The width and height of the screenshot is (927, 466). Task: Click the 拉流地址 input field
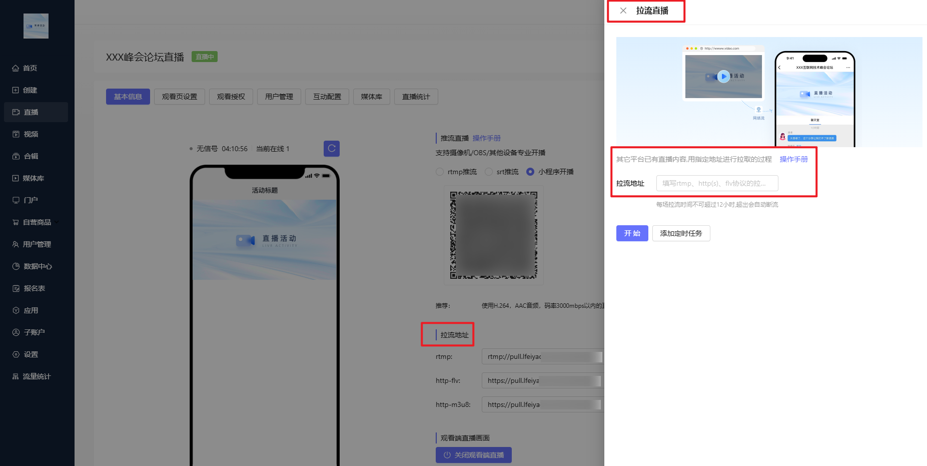point(717,183)
